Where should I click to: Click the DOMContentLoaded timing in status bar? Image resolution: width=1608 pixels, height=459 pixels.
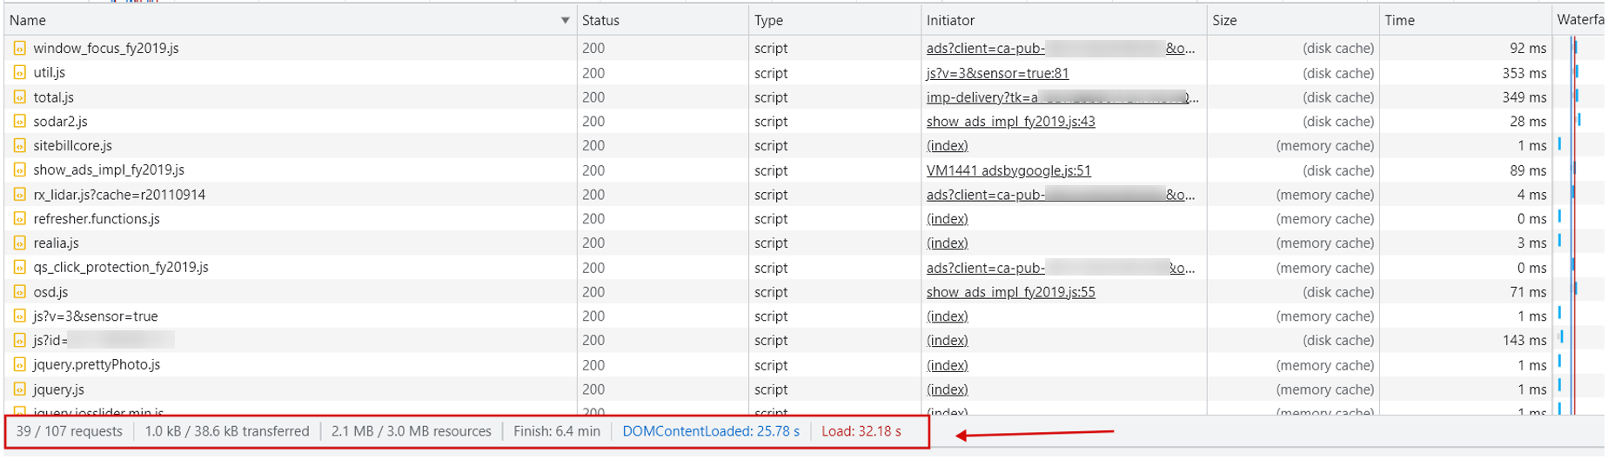coord(711,431)
